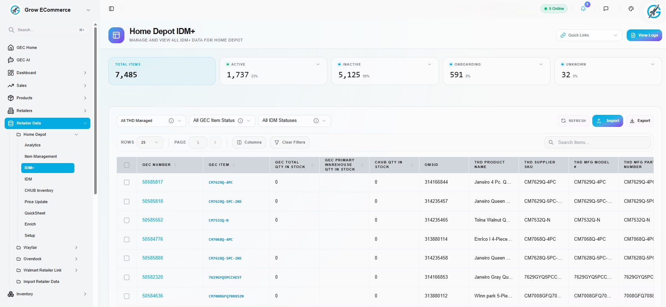Image resolution: width=666 pixels, height=307 pixels.
Task: Click the Retailers building icon
Action: coord(11,111)
